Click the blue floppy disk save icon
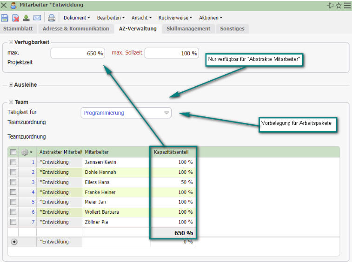The width and height of the screenshot is (352, 262). click(x=5, y=18)
